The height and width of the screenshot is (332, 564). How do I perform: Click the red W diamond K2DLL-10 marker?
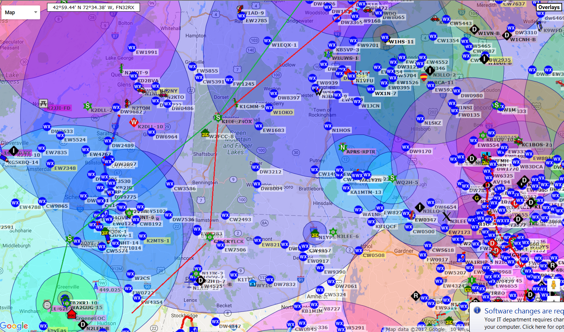134,123
